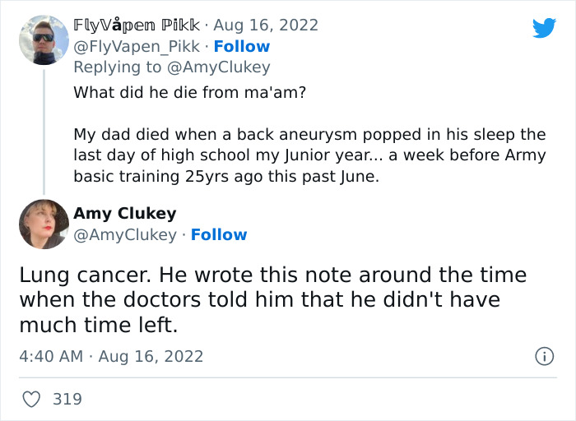Visit the @FlyVapen_Pikk handle link

coord(137,46)
